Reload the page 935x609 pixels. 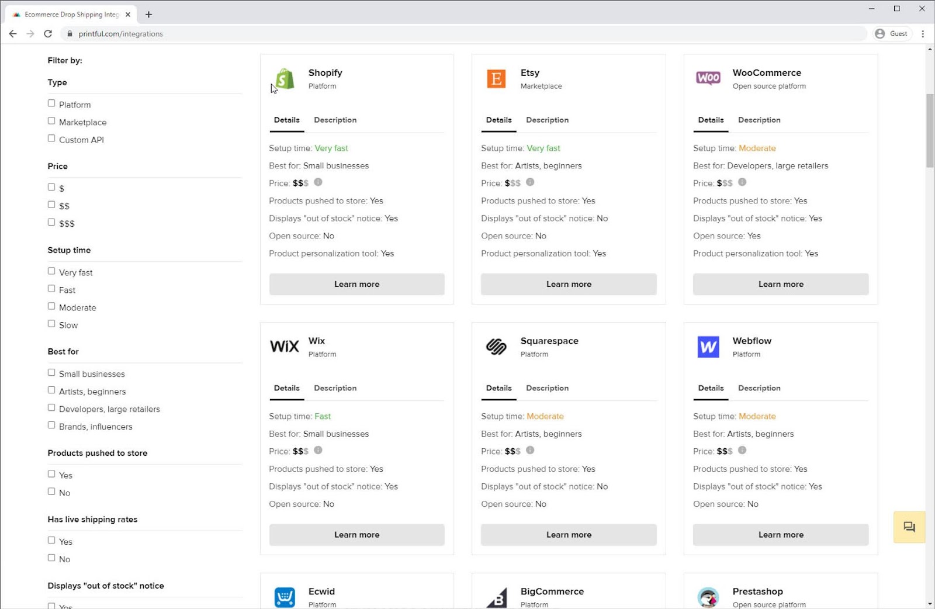tap(48, 34)
